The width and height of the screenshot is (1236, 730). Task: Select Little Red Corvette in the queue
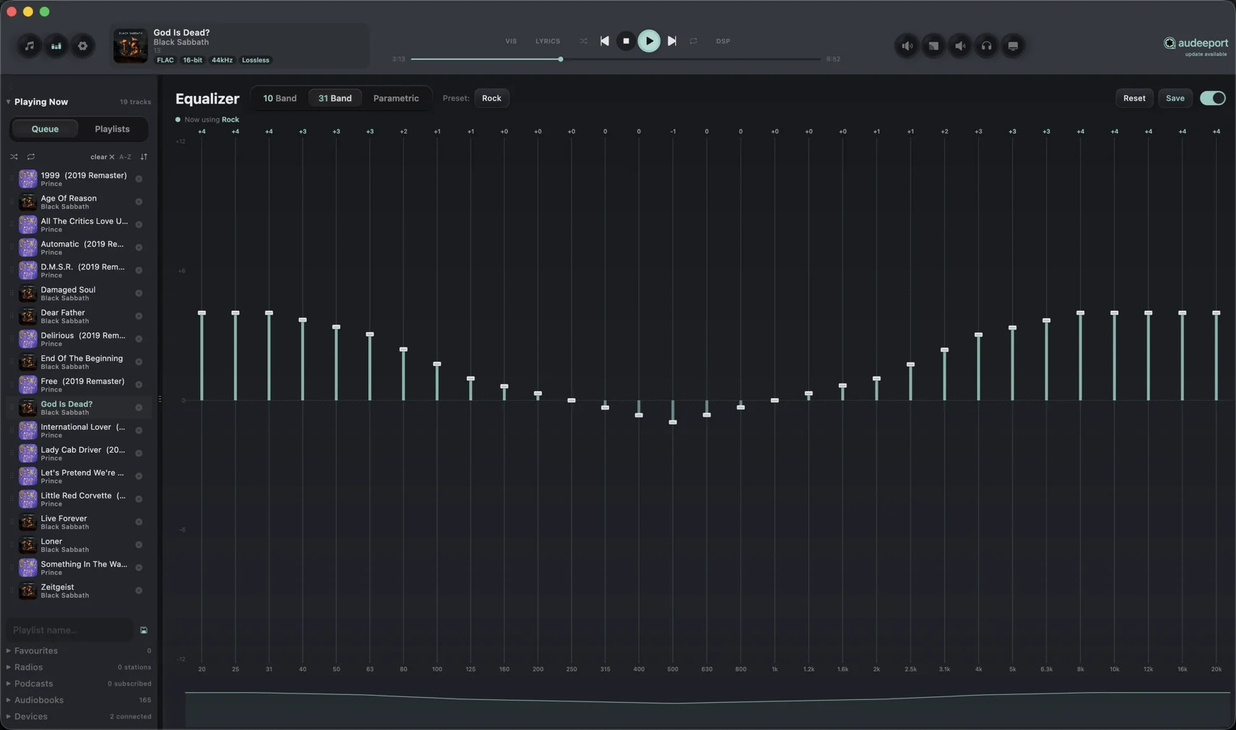click(x=79, y=499)
